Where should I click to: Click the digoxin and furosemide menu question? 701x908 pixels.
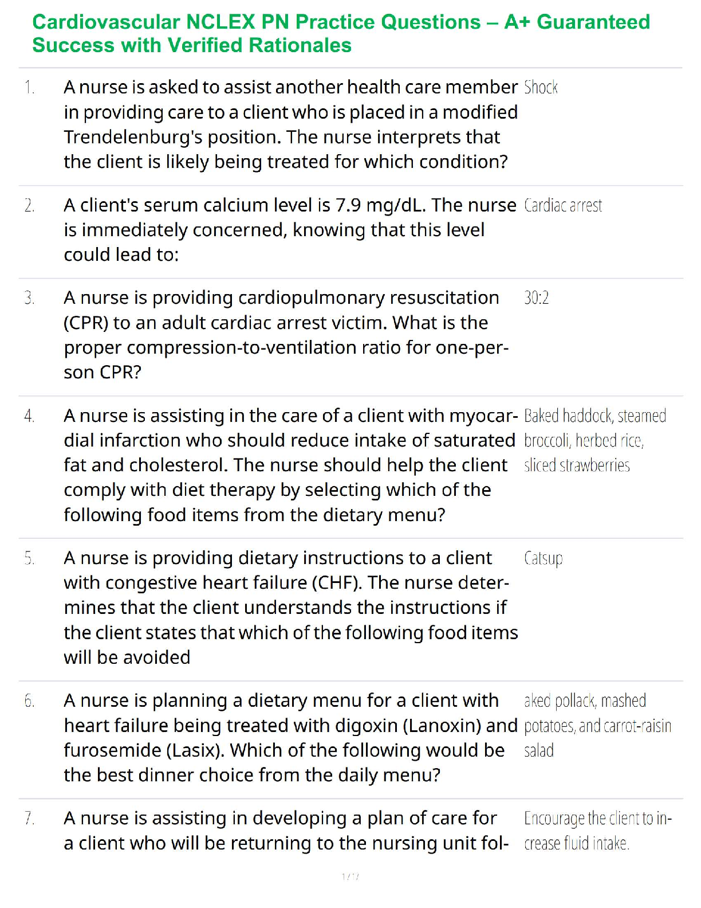tap(290, 737)
